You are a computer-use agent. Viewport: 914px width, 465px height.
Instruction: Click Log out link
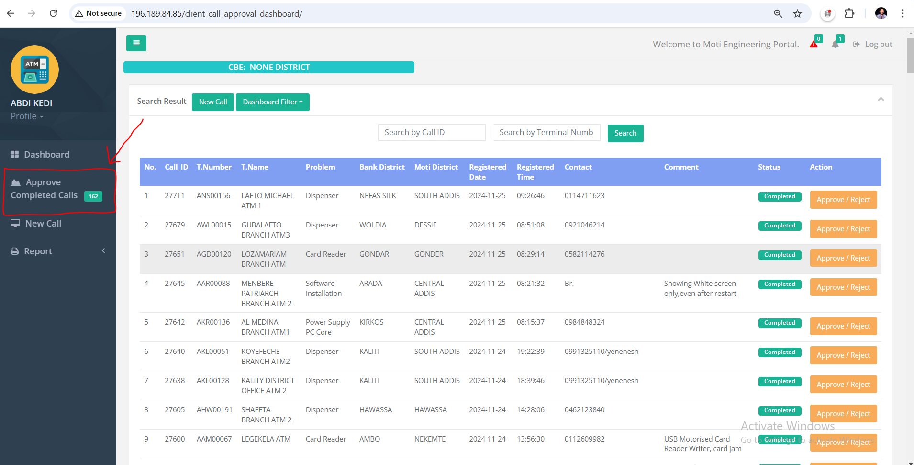click(x=878, y=45)
